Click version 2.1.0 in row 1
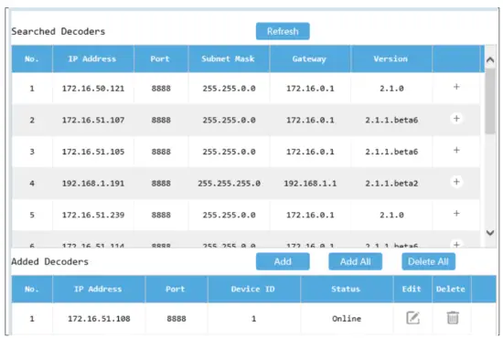The height and width of the screenshot is (338, 503). click(391, 89)
